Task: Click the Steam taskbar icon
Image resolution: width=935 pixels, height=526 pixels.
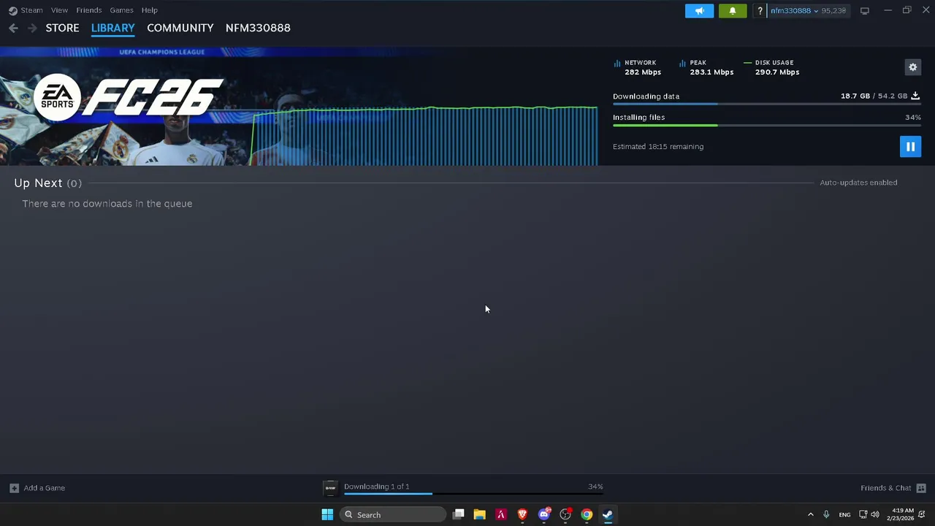Action: point(608,514)
